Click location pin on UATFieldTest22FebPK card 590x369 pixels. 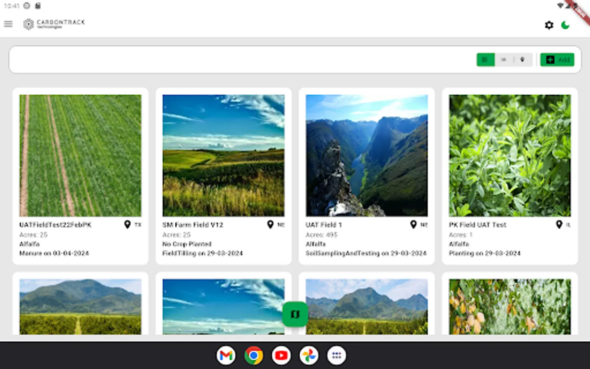127,225
